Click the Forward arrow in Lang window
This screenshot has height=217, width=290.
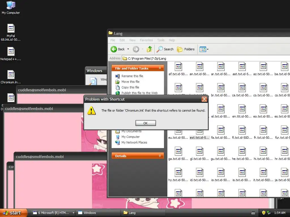point(136,49)
